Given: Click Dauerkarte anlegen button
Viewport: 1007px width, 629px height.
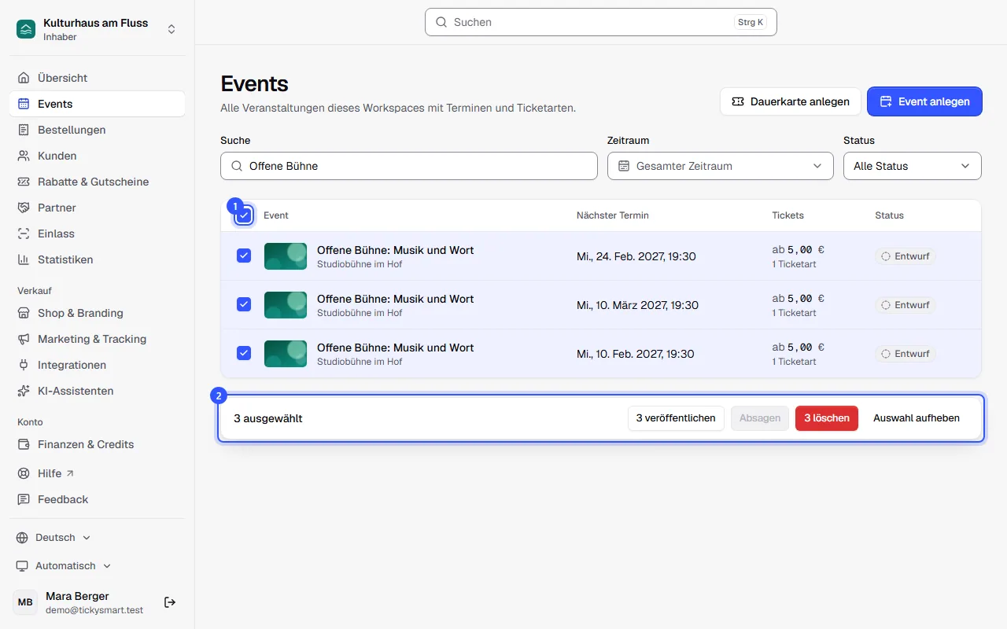Looking at the screenshot, I should (791, 101).
